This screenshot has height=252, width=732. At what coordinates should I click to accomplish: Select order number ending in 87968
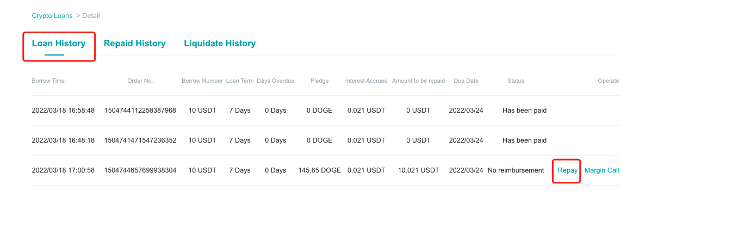(x=140, y=110)
